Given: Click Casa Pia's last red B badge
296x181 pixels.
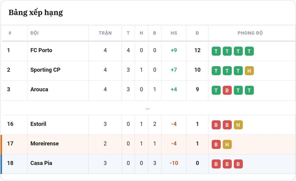Looking at the screenshot, I should [x=238, y=164].
